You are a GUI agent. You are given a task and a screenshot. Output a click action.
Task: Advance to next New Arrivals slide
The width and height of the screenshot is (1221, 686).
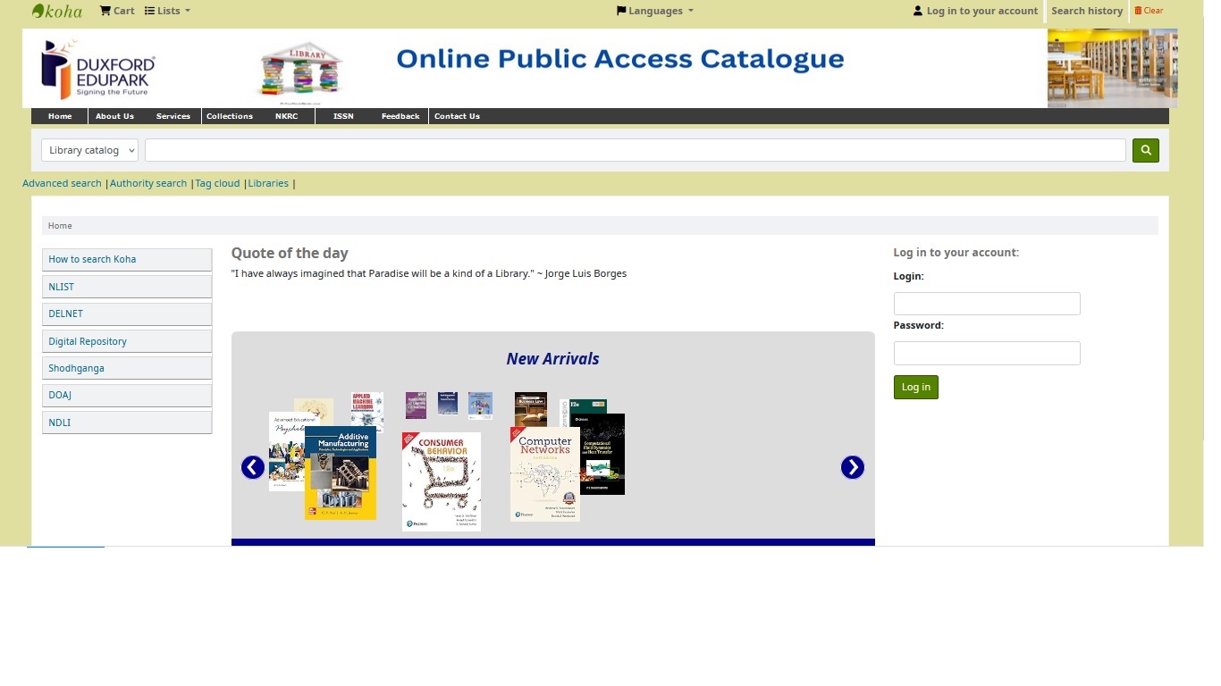tap(852, 467)
